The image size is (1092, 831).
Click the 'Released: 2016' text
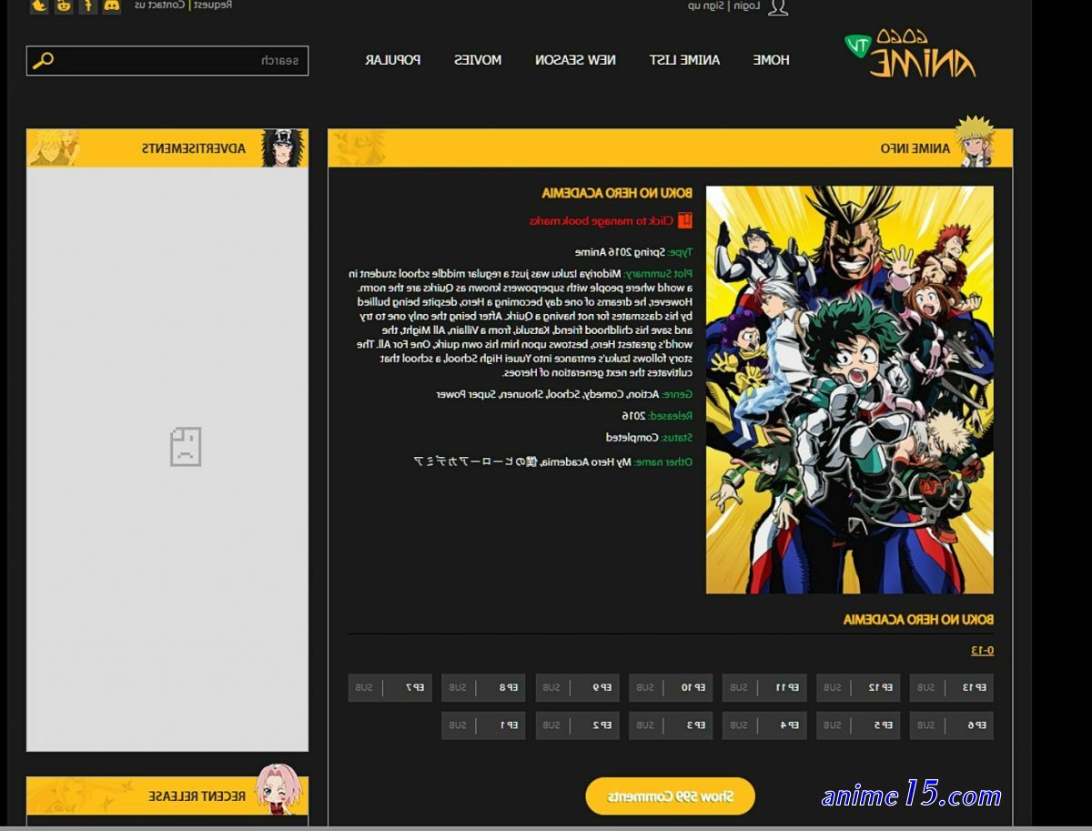click(657, 415)
